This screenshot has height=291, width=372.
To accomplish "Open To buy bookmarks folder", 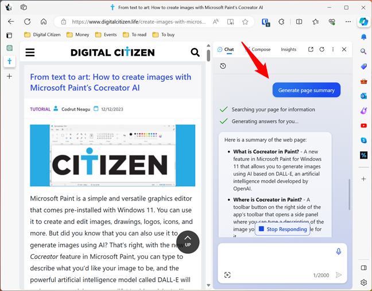I will point(164,35).
